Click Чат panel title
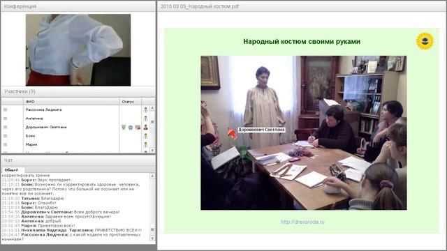The image size is (447, 251). pos(8,160)
